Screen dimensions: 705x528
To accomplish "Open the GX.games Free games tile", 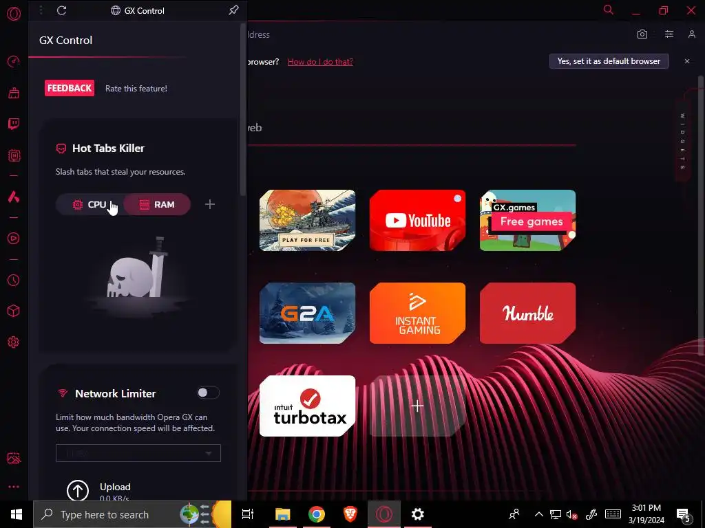I will tap(527, 220).
